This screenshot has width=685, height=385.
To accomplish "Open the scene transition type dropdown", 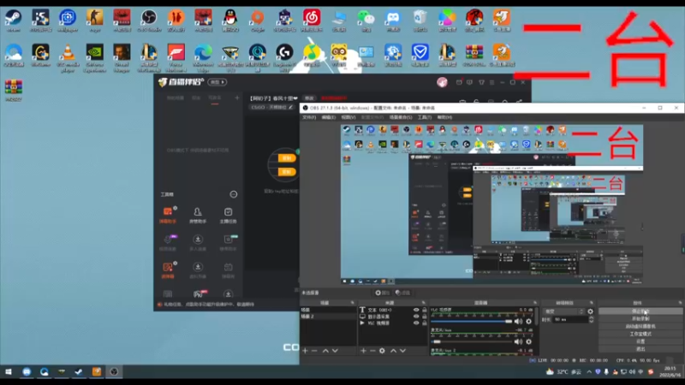I will pos(563,311).
